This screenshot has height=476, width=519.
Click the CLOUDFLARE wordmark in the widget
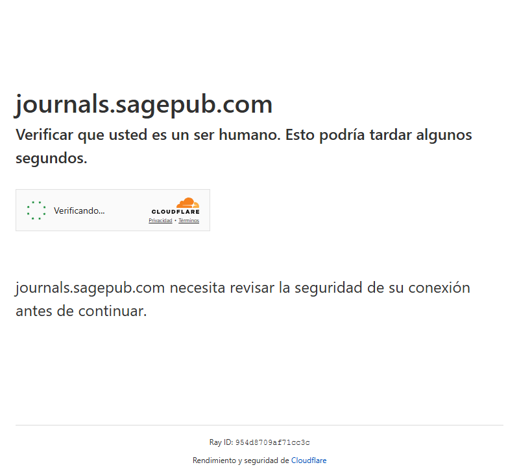tap(175, 212)
